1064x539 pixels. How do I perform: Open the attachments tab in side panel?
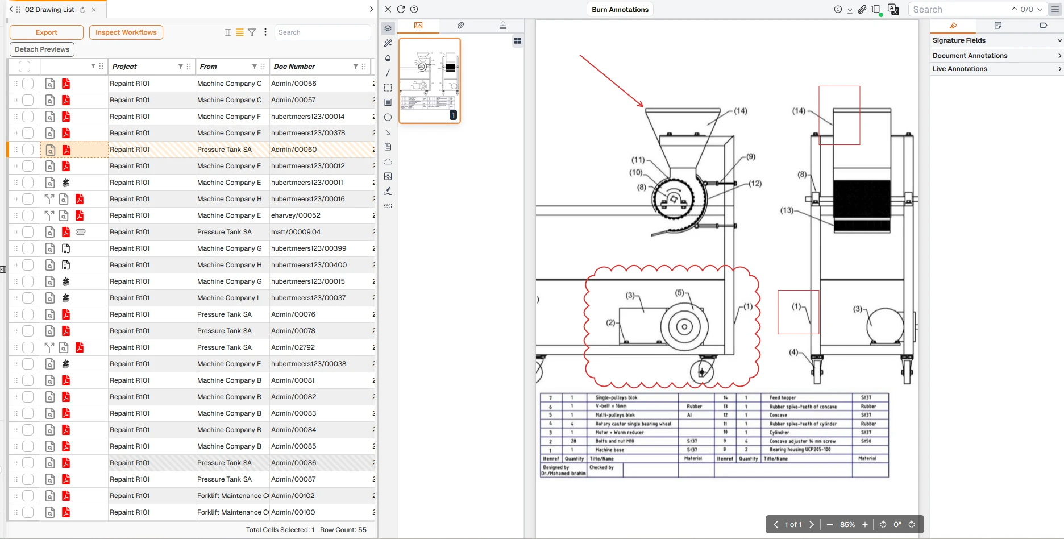coord(461,26)
